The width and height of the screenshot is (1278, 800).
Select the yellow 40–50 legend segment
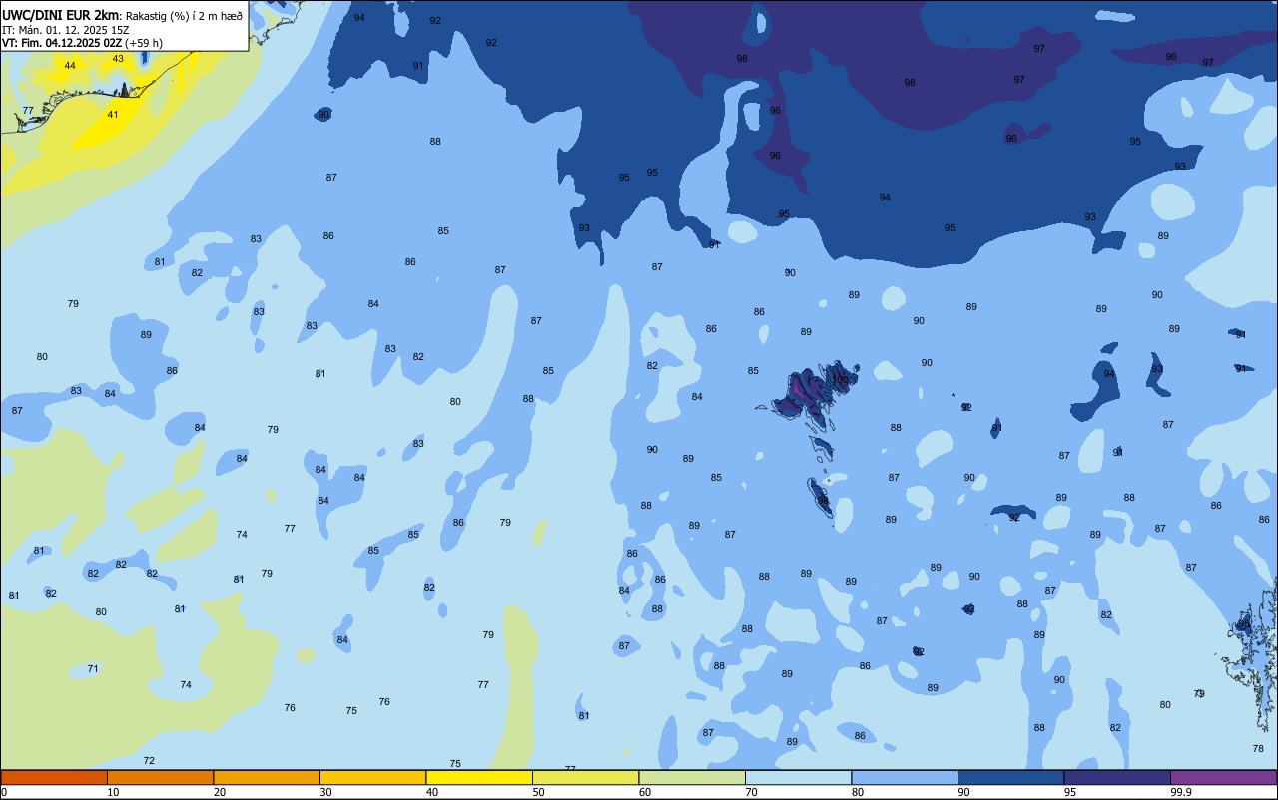[x=479, y=777]
